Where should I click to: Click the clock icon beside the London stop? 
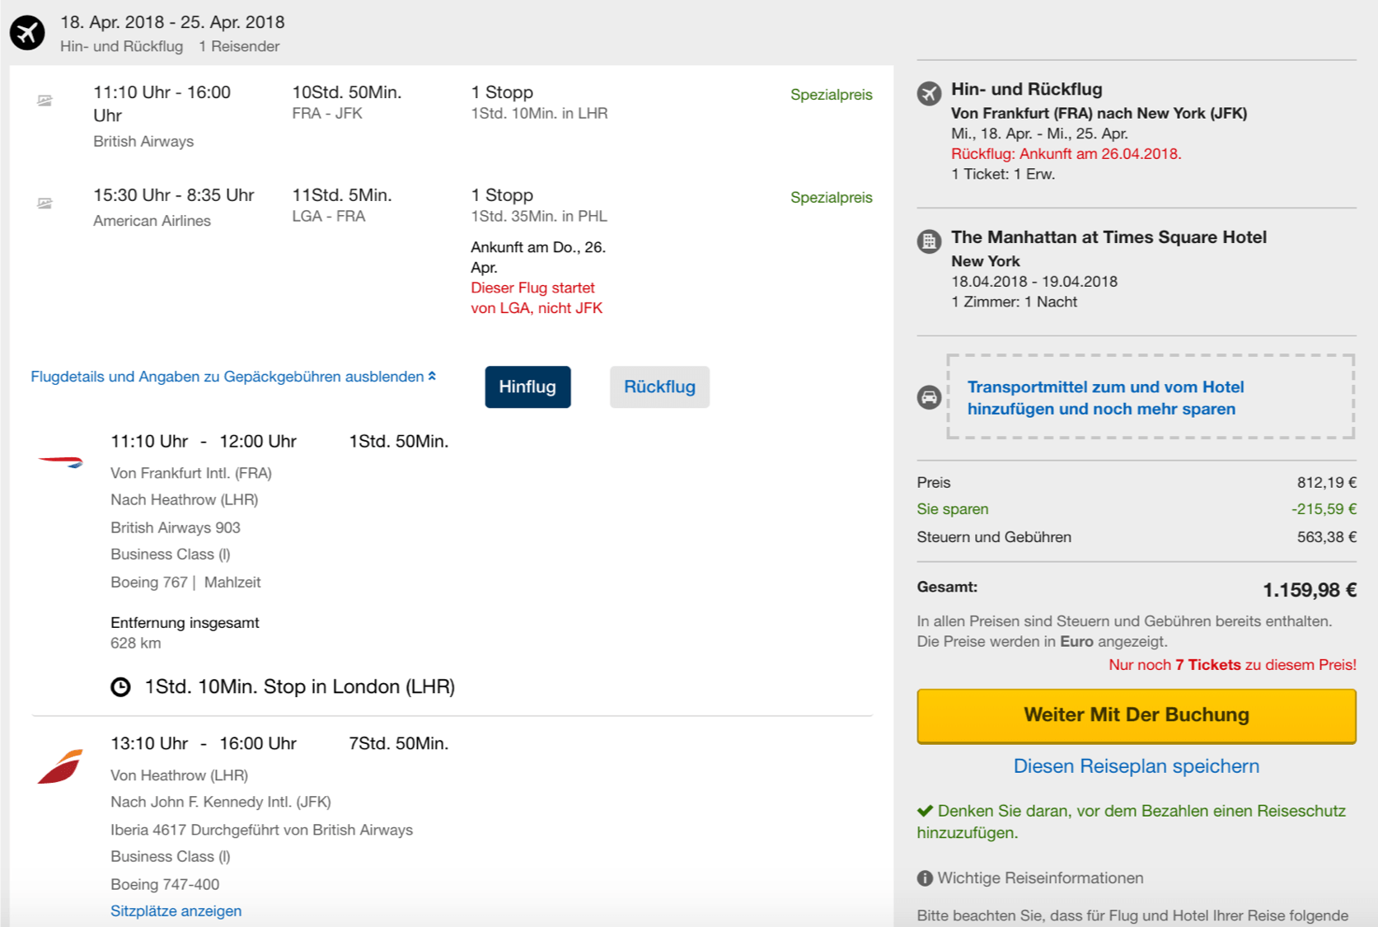[x=120, y=687]
